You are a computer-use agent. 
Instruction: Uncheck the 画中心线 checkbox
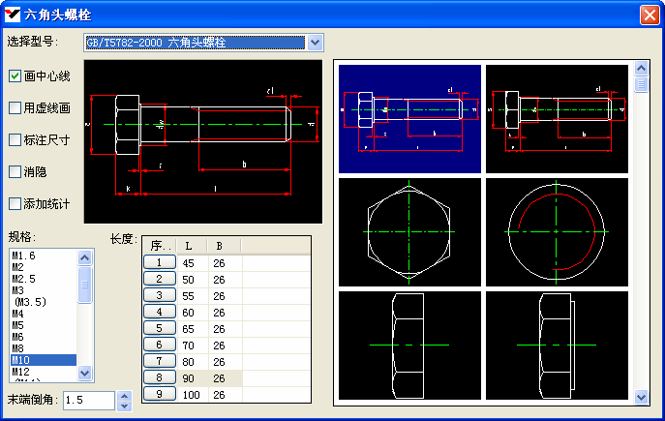click(x=15, y=75)
